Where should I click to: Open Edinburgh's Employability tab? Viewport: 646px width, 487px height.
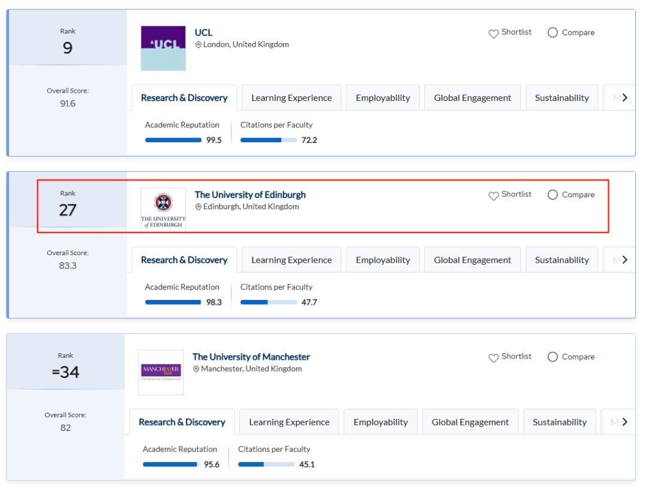click(383, 260)
